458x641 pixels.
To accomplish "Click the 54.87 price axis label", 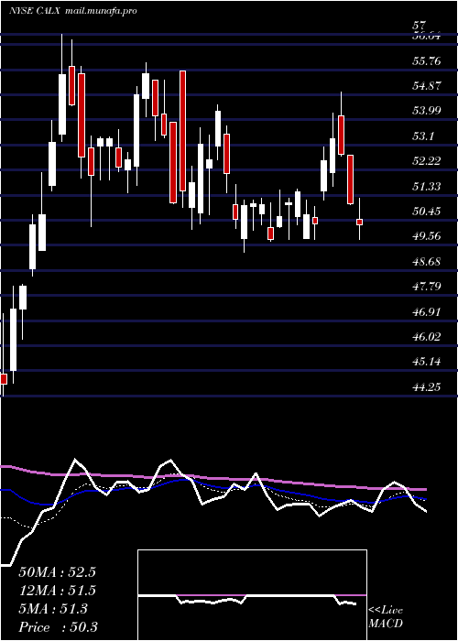I will pyautogui.click(x=427, y=86).
